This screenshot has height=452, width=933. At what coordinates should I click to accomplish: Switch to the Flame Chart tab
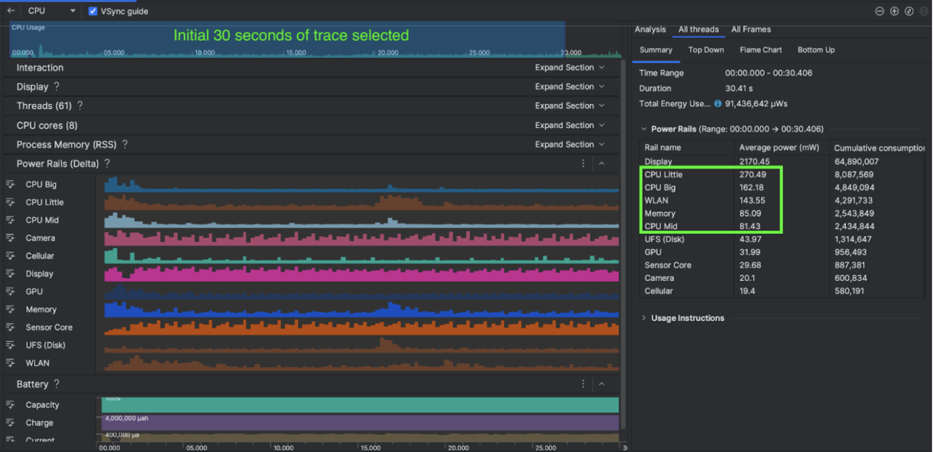761,50
